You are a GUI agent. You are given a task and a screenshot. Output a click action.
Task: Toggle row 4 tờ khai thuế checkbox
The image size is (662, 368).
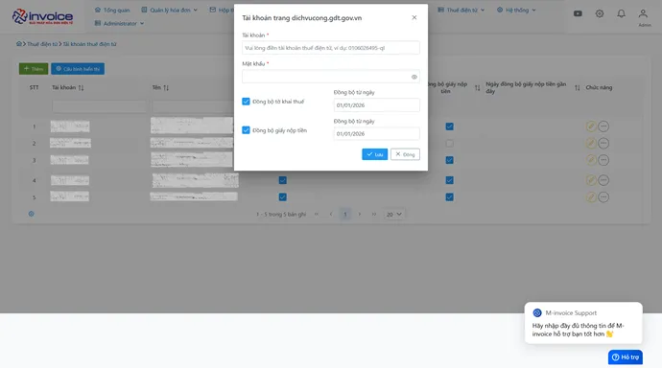pyautogui.click(x=282, y=180)
